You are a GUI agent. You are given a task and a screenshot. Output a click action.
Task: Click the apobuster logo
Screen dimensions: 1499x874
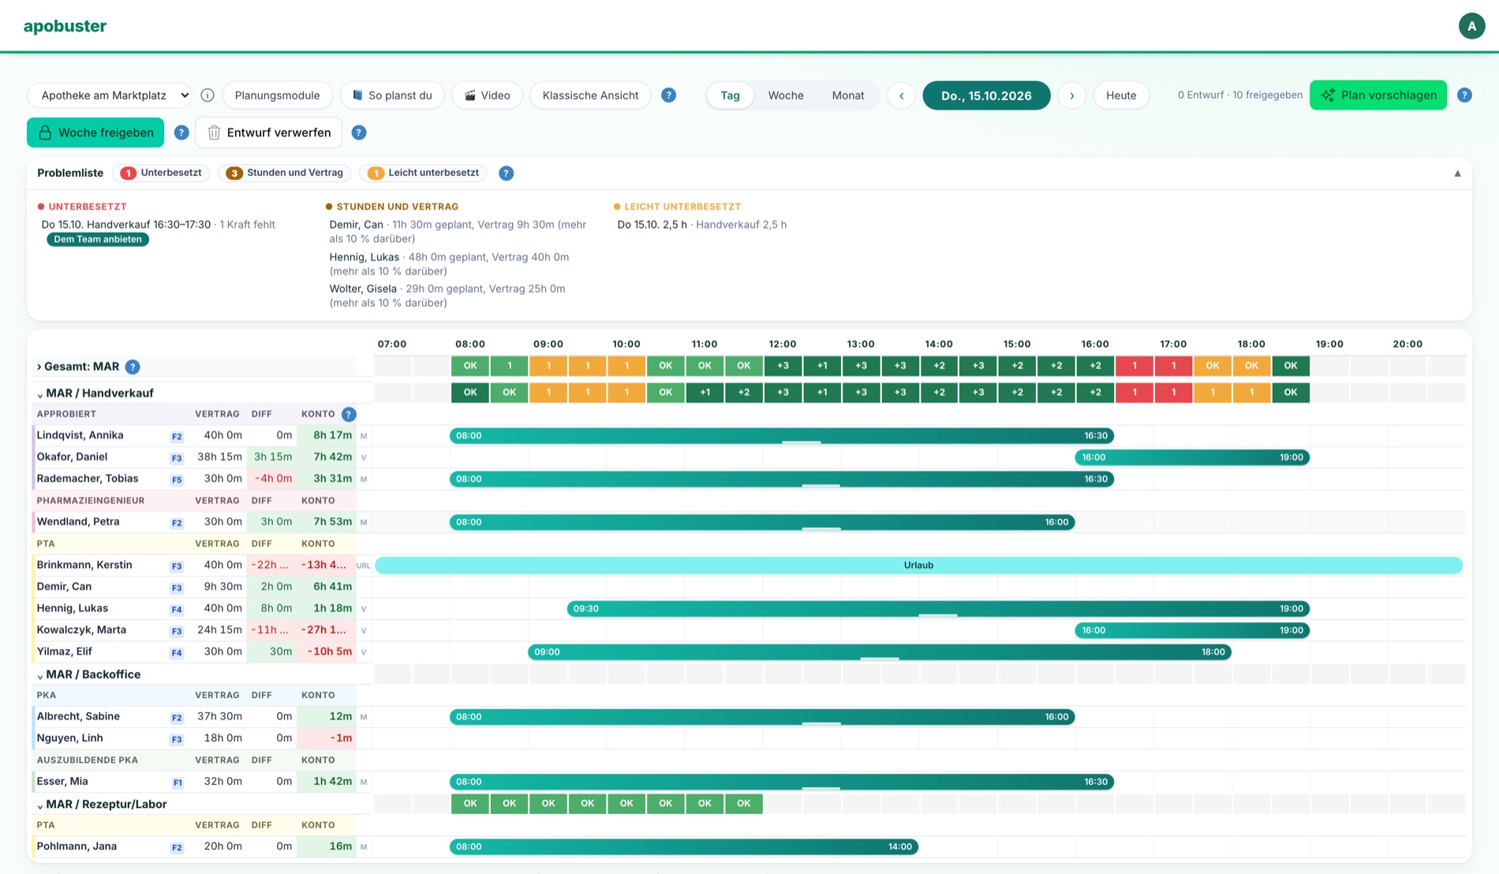click(x=65, y=26)
